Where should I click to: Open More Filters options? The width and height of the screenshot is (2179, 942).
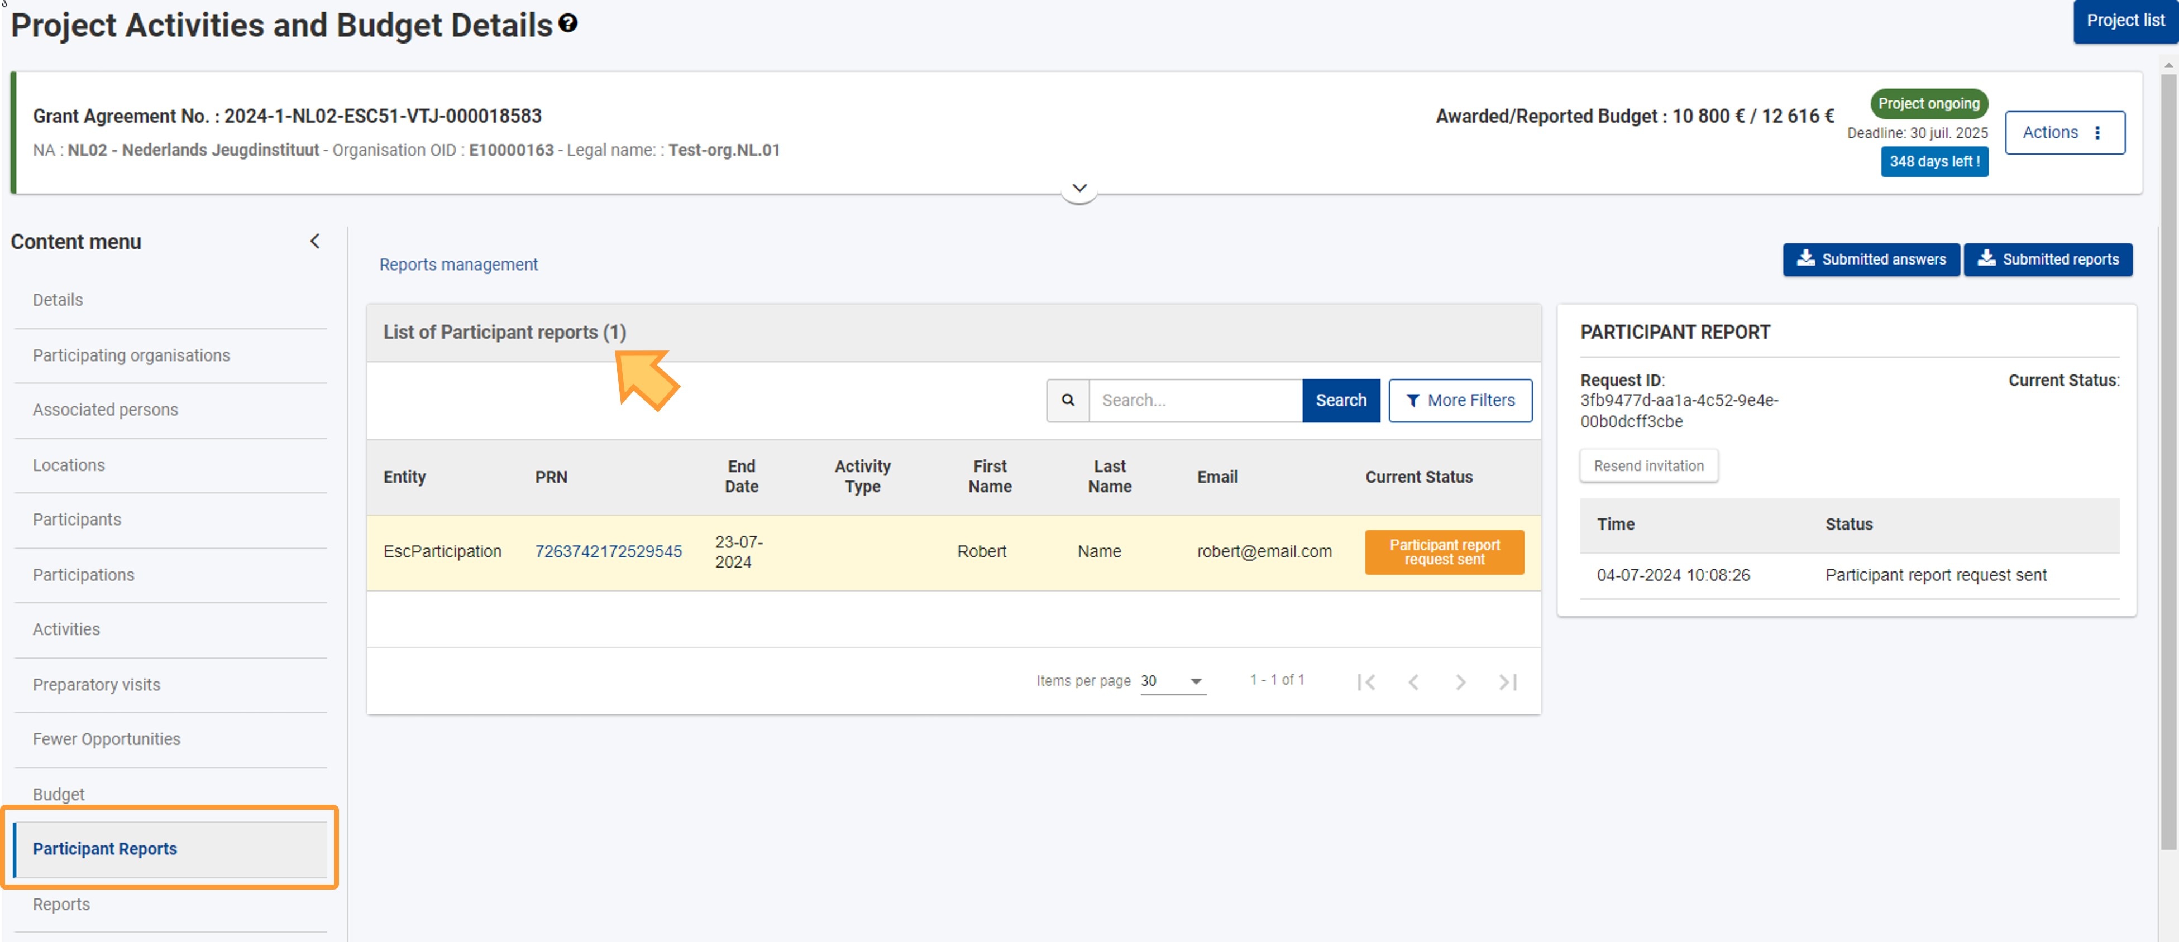pyautogui.click(x=1460, y=400)
